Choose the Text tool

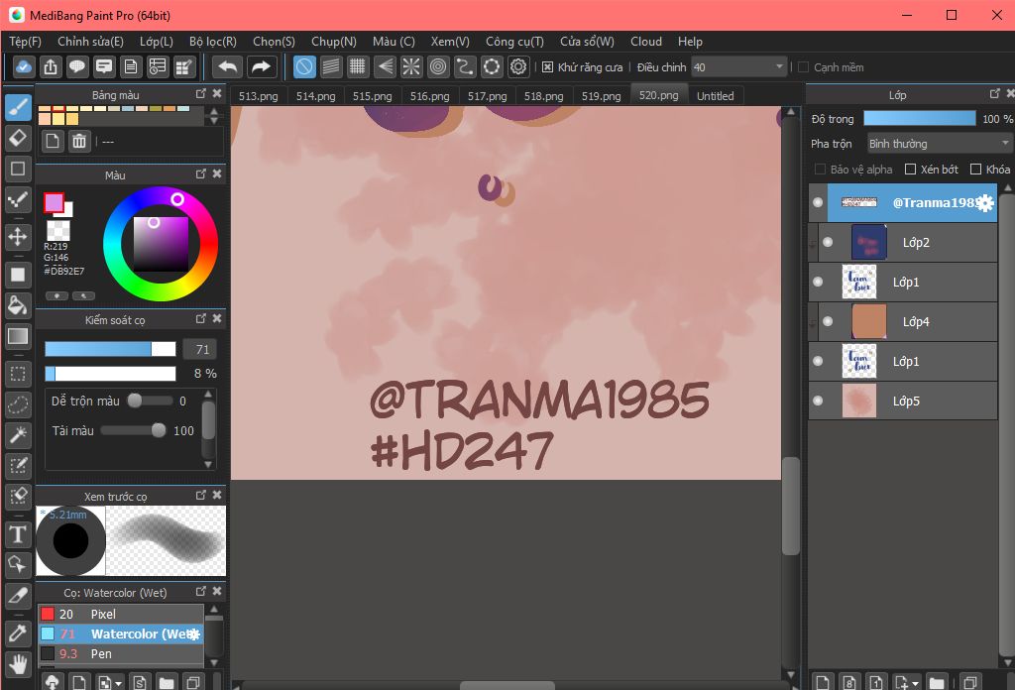18,535
